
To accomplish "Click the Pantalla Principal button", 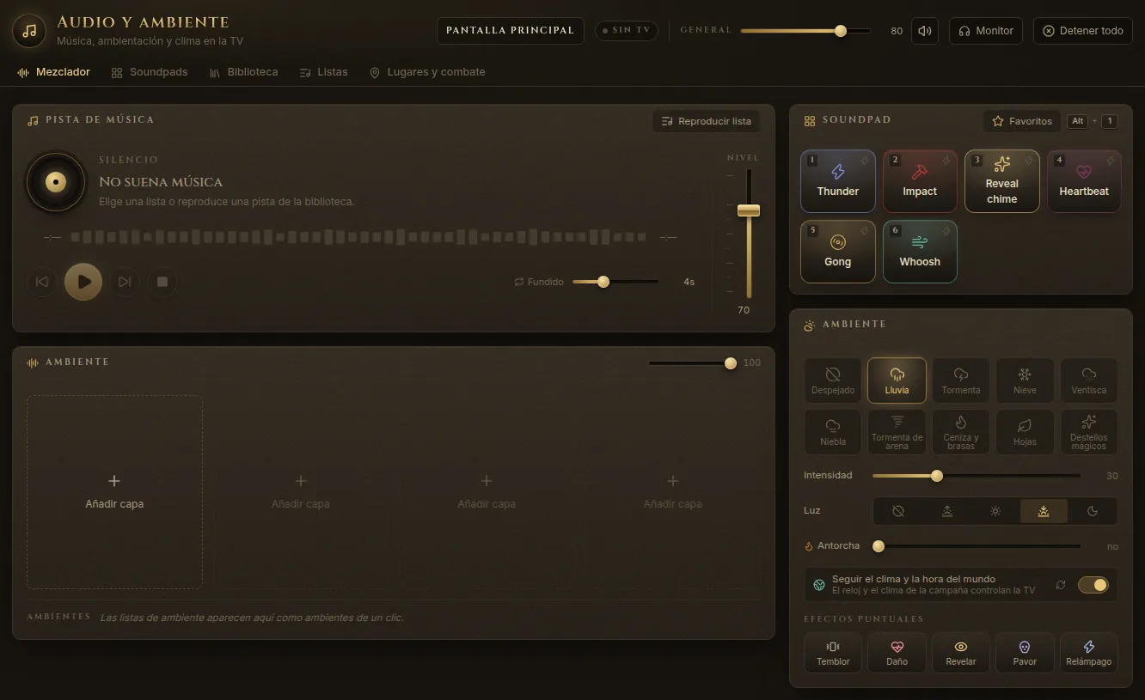I will pos(510,31).
